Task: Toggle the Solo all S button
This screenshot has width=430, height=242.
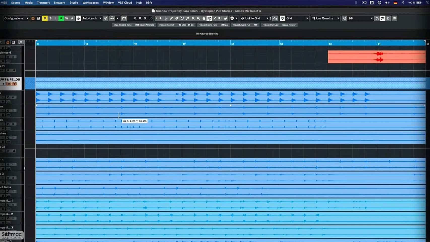Action: [50, 18]
